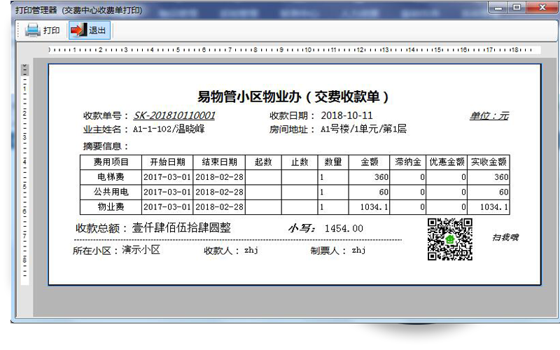The height and width of the screenshot is (350, 560).
Task: Click the 公共用电 row cell
Action: [111, 192]
